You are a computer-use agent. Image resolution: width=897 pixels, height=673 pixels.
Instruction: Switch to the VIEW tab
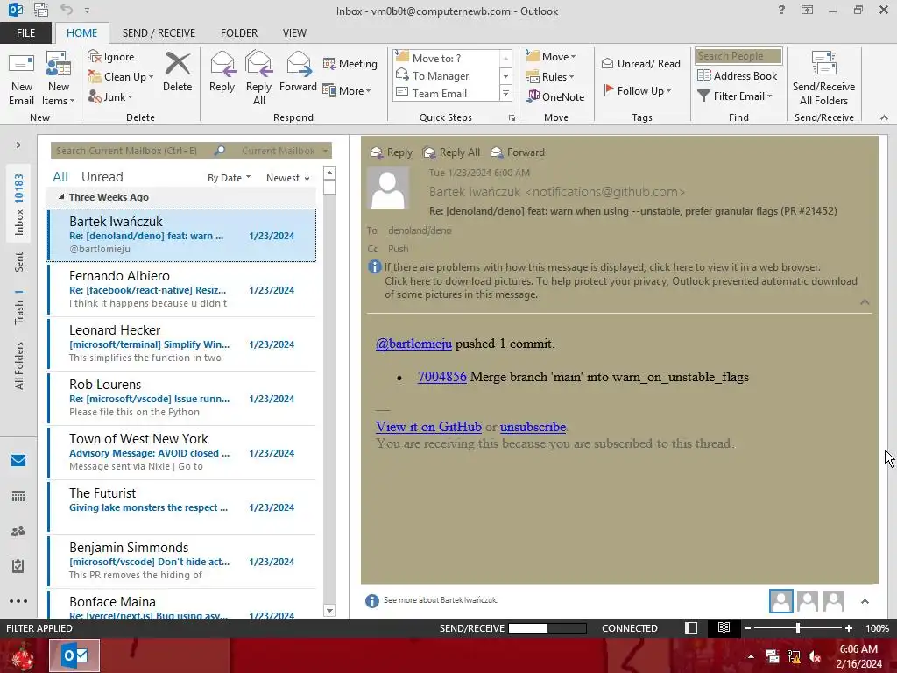point(294,33)
